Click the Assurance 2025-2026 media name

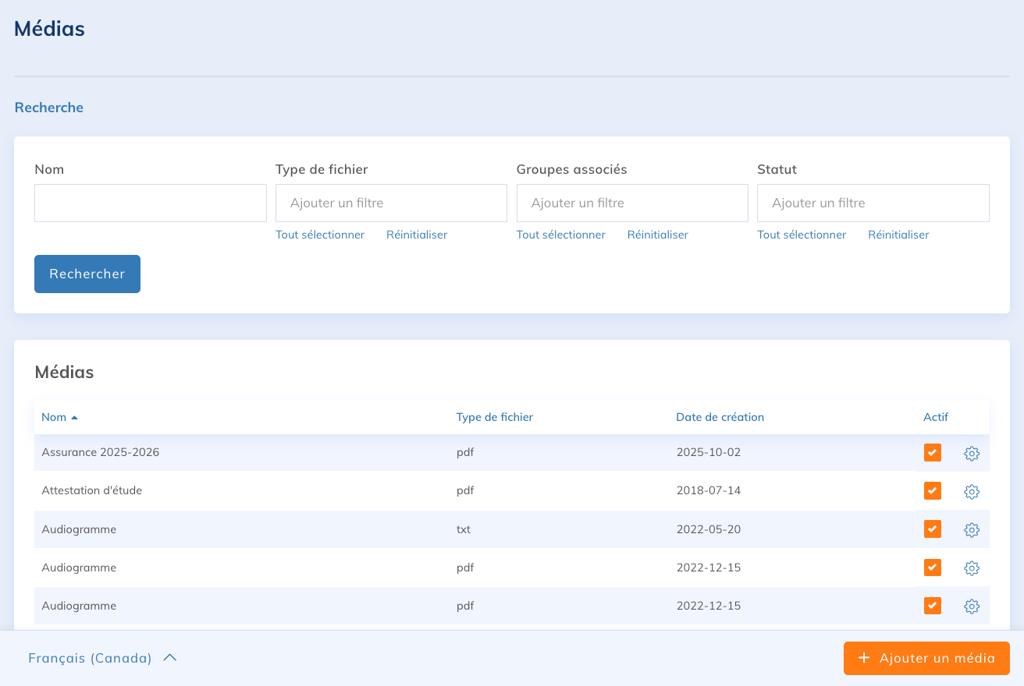point(101,452)
